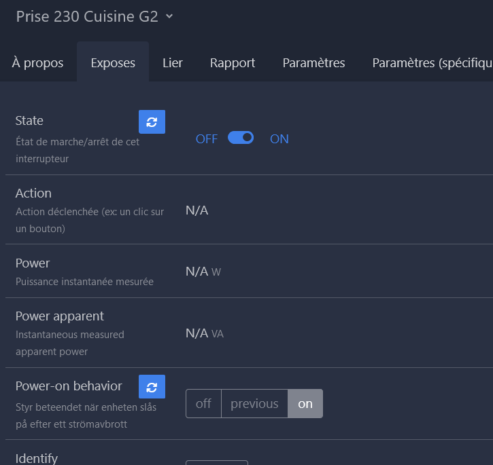Click the ON label beside the switch
The height and width of the screenshot is (465, 493).
[279, 138]
